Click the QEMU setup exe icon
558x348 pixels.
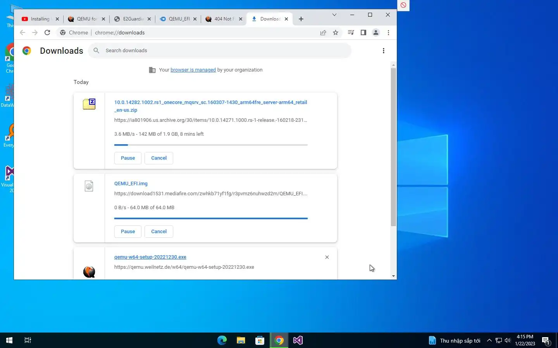(89, 272)
